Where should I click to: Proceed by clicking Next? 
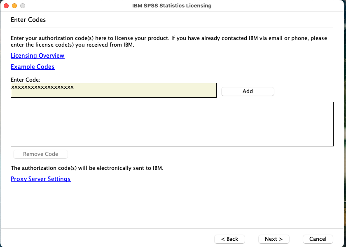point(274,239)
